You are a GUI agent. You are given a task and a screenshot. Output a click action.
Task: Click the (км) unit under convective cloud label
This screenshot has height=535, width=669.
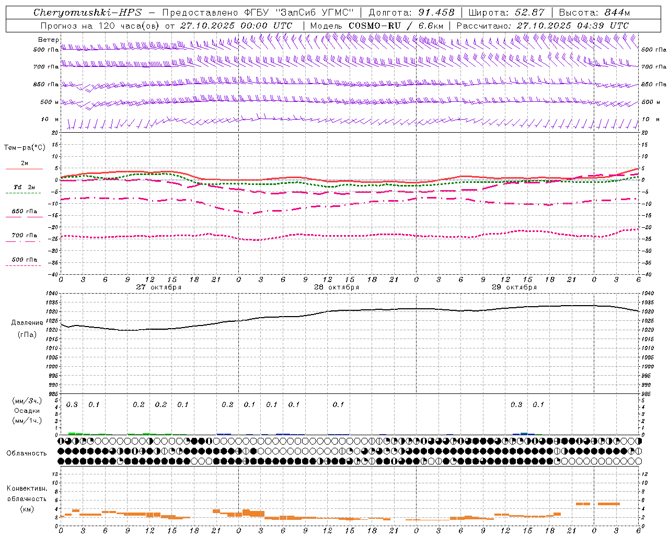(27, 509)
